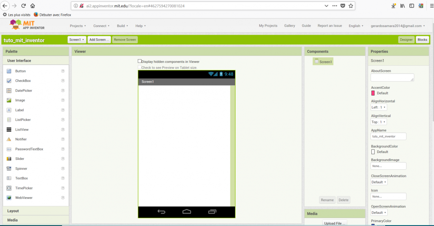The height and width of the screenshot is (226, 434).
Task: Open help for Button component
Action: 63,71
